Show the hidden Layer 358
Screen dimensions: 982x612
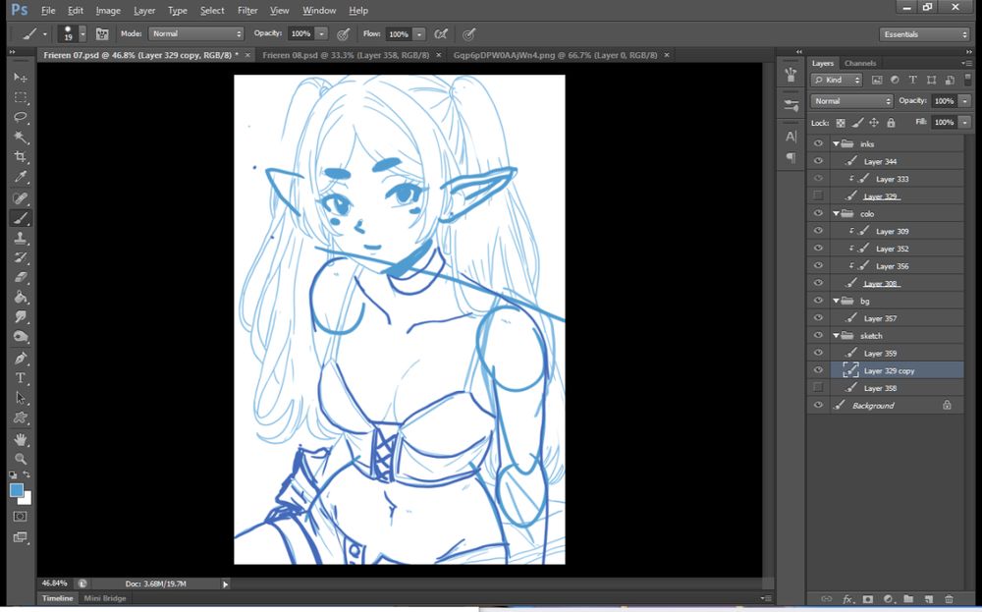pyautogui.click(x=818, y=388)
